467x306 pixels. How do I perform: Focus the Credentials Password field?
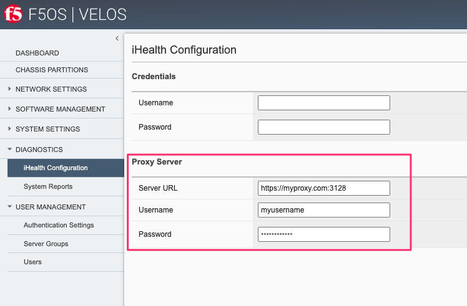tap(324, 127)
